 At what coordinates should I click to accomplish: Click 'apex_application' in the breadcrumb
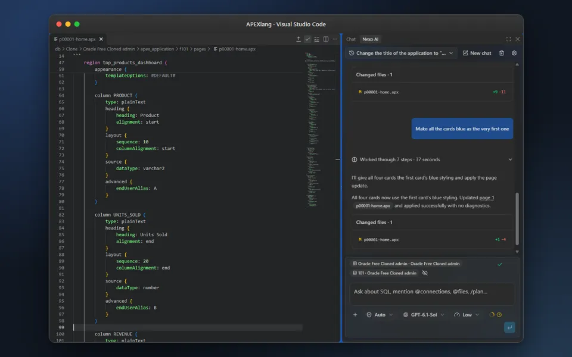point(157,49)
